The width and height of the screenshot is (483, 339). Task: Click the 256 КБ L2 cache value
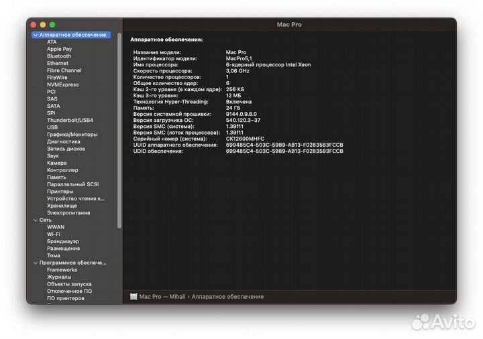tap(235, 90)
